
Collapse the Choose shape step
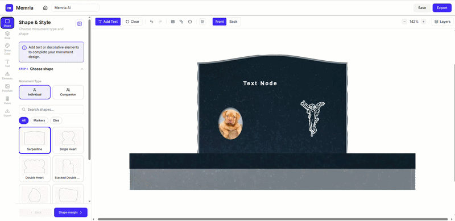(82, 69)
